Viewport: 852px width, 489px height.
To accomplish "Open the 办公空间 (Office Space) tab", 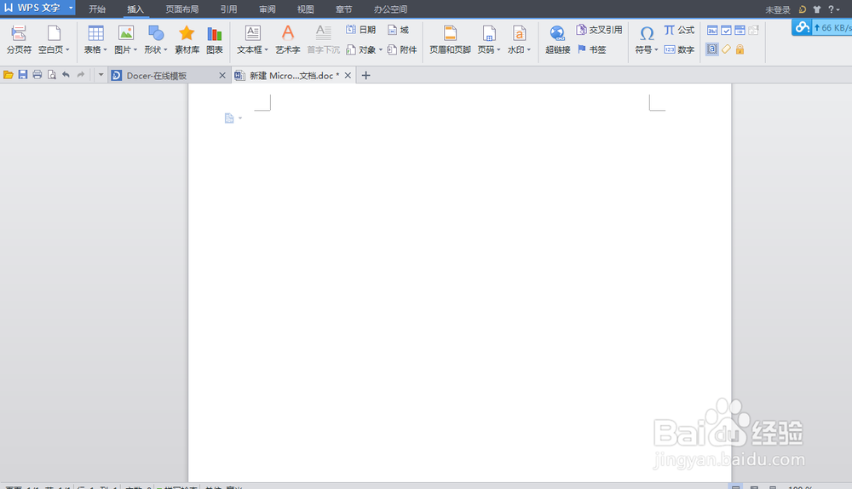I will coord(391,9).
